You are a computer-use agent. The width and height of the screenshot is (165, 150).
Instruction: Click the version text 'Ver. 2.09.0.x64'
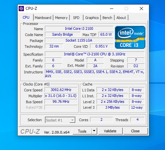[57, 132]
